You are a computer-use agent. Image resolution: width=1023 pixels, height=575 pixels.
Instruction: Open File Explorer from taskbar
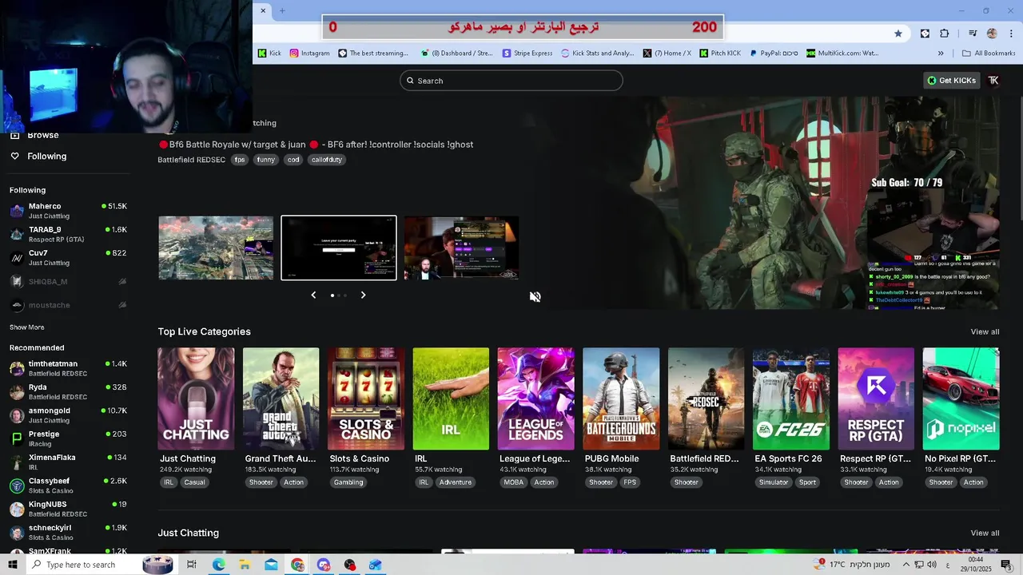click(245, 565)
